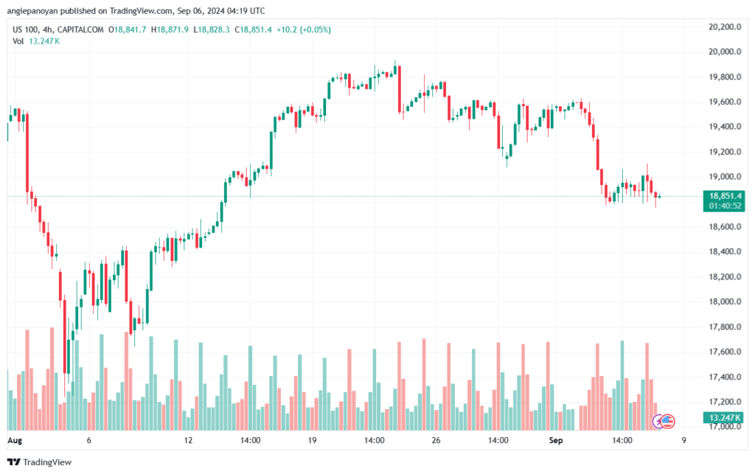The image size is (755, 474).
Task: Click the Aug date on time axis
Action: coord(15,440)
